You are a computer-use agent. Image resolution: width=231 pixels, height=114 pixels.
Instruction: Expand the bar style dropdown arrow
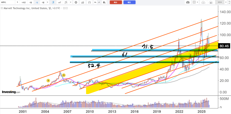coord(71,2)
